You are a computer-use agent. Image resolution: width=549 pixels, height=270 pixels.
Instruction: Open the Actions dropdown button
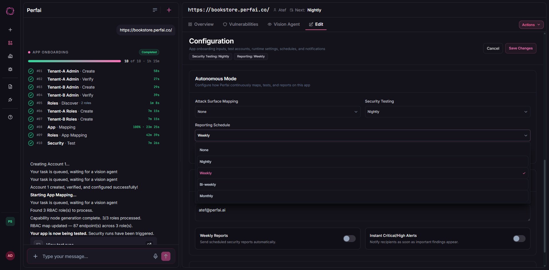531,25
